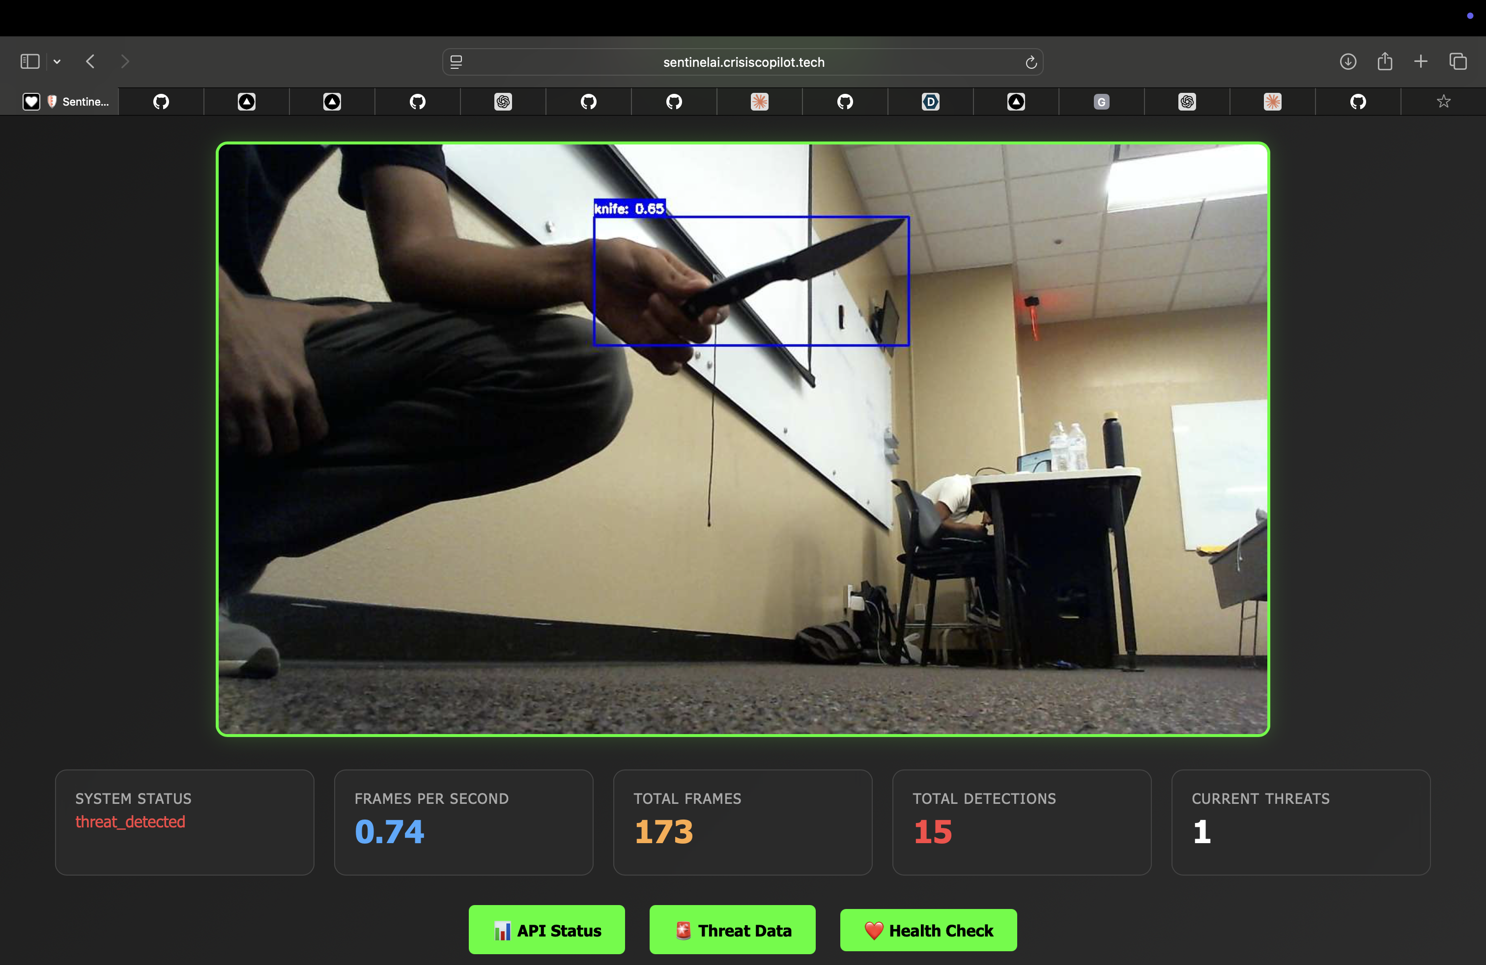
Task: Click the knife detection box in feed
Action: 751,281
